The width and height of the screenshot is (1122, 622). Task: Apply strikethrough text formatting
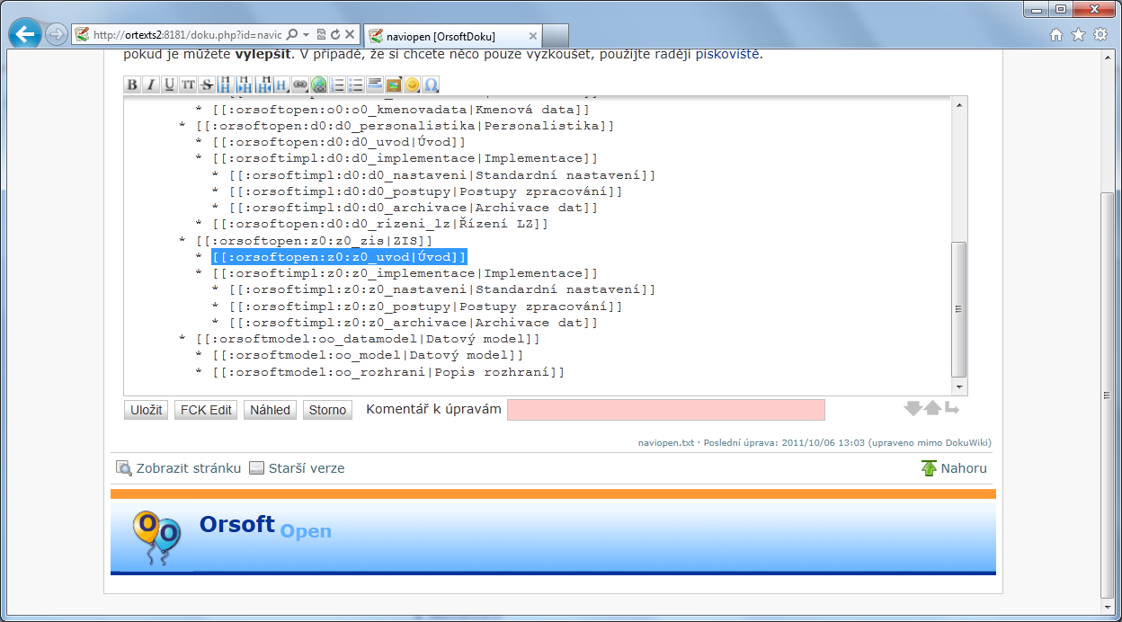coord(207,84)
